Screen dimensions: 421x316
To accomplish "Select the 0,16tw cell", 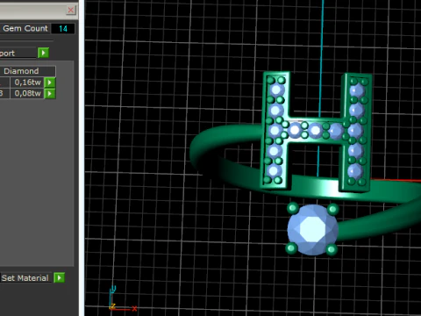I will (x=27, y=83).
